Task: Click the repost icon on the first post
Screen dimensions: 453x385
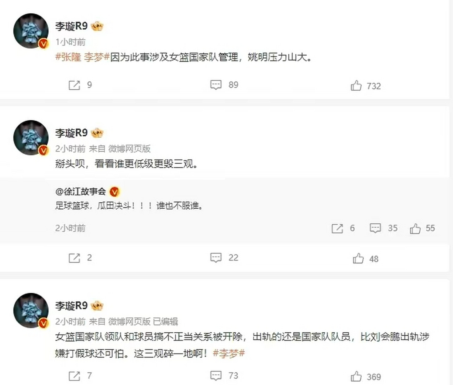Action: pos(73,85)
